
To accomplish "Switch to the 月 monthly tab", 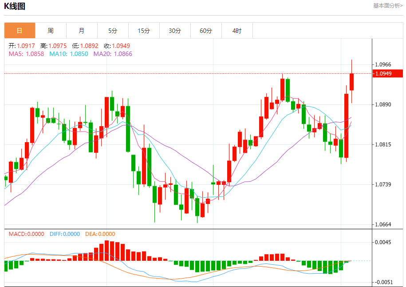I will tap(82, 31).
